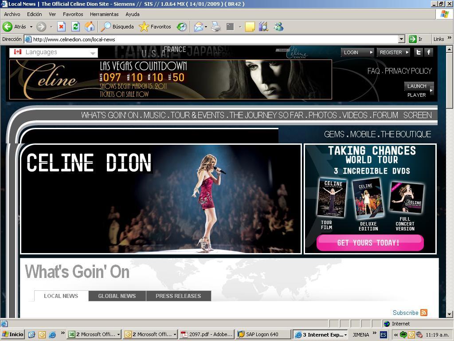Click the yellow note toolbar icon
The width and height of the screenshot is (454, 341).
click(x=250, y=27)
